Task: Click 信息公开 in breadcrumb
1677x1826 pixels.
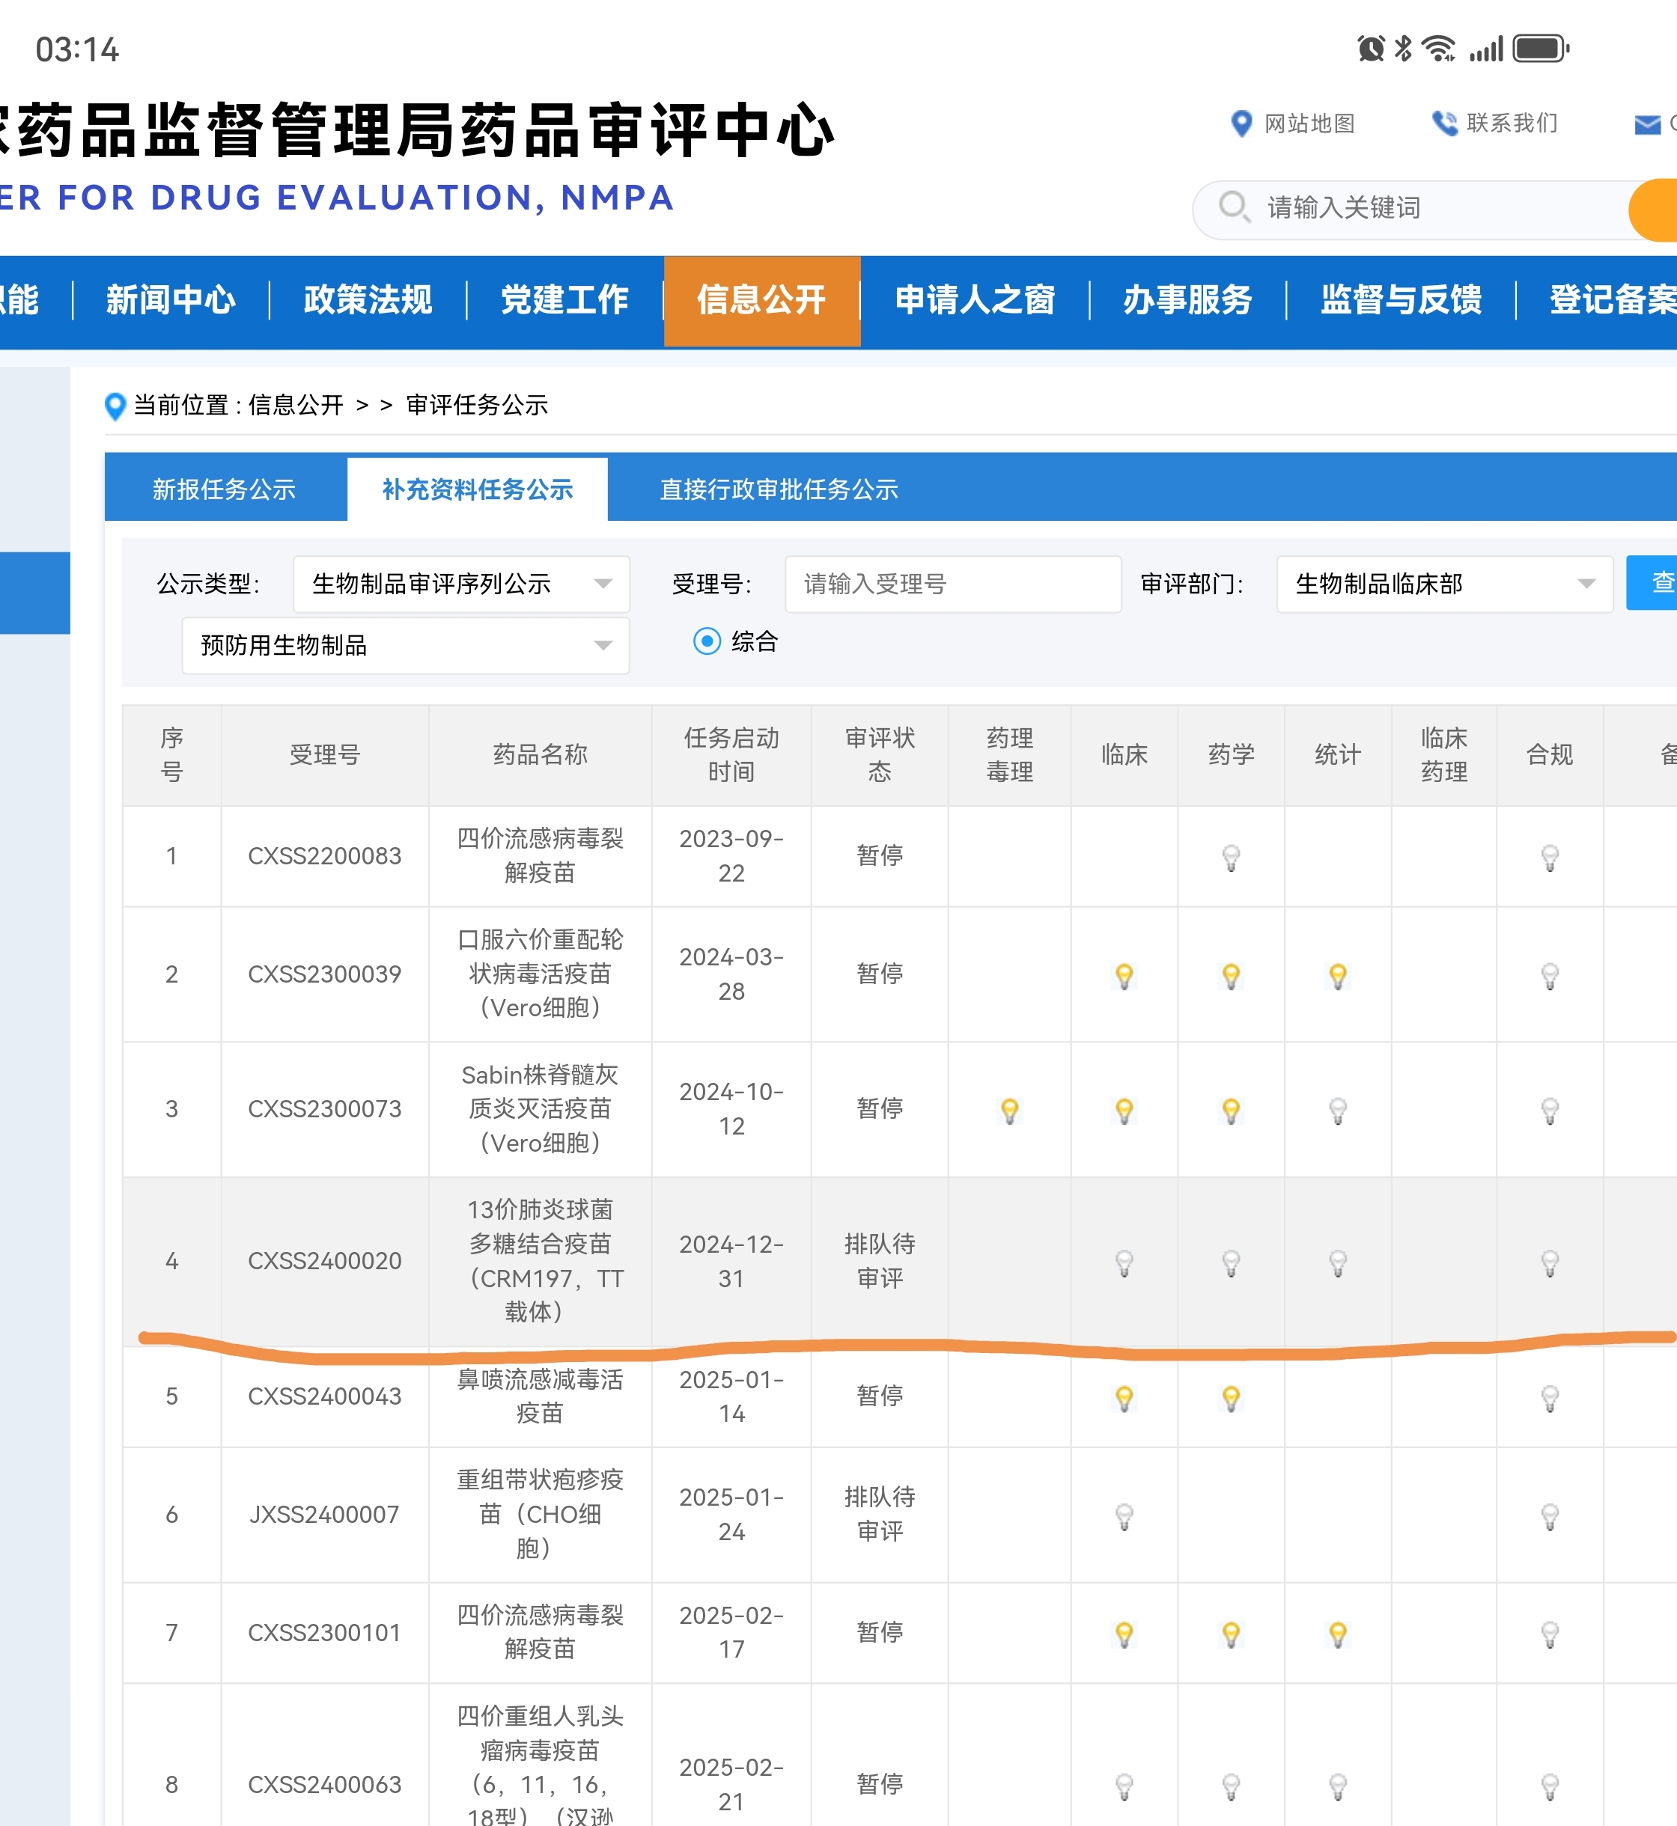Action: tap(296, 406)
